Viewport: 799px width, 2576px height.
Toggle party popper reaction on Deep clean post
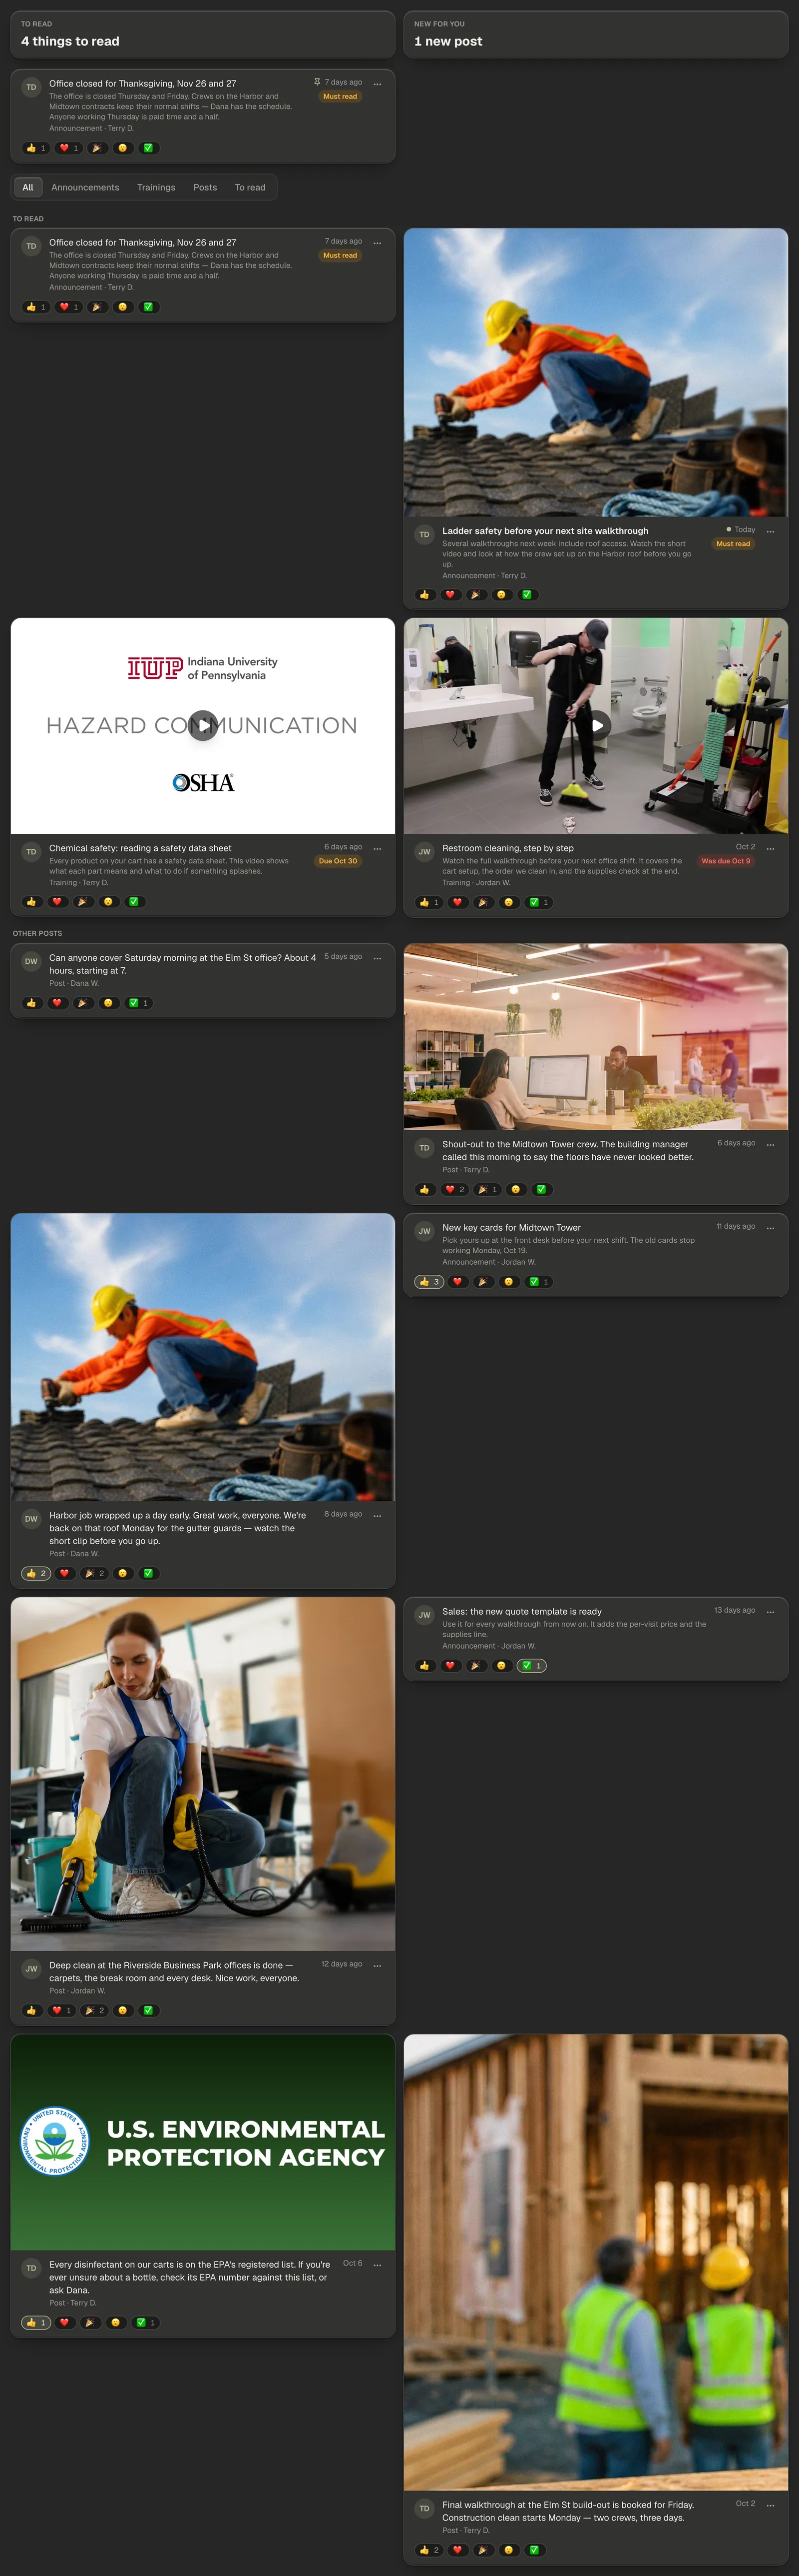(x=95, y=2011)
